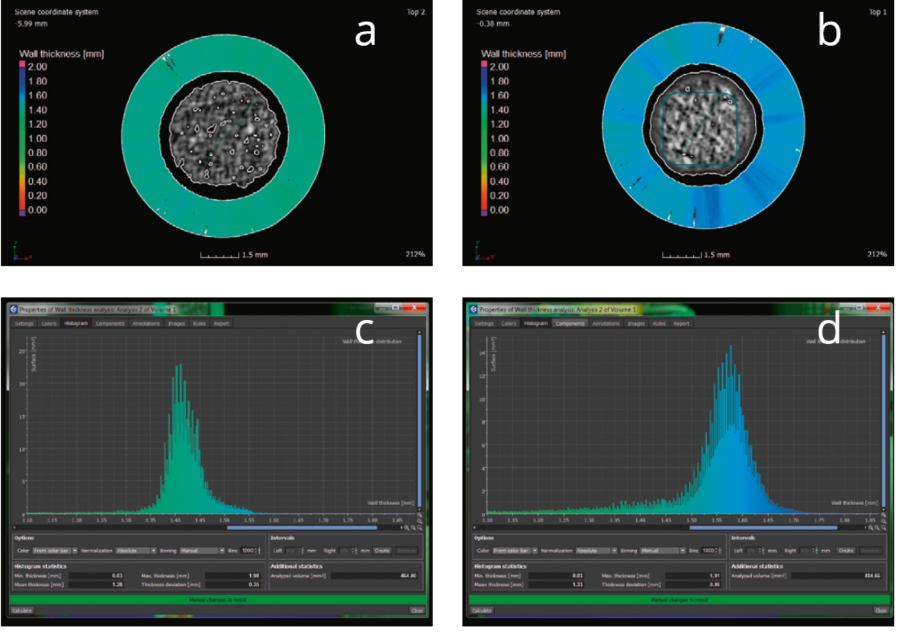
Task: Expand Normalization 'Absolute' dropdown in left dialog
Action: tap(136, 551)
